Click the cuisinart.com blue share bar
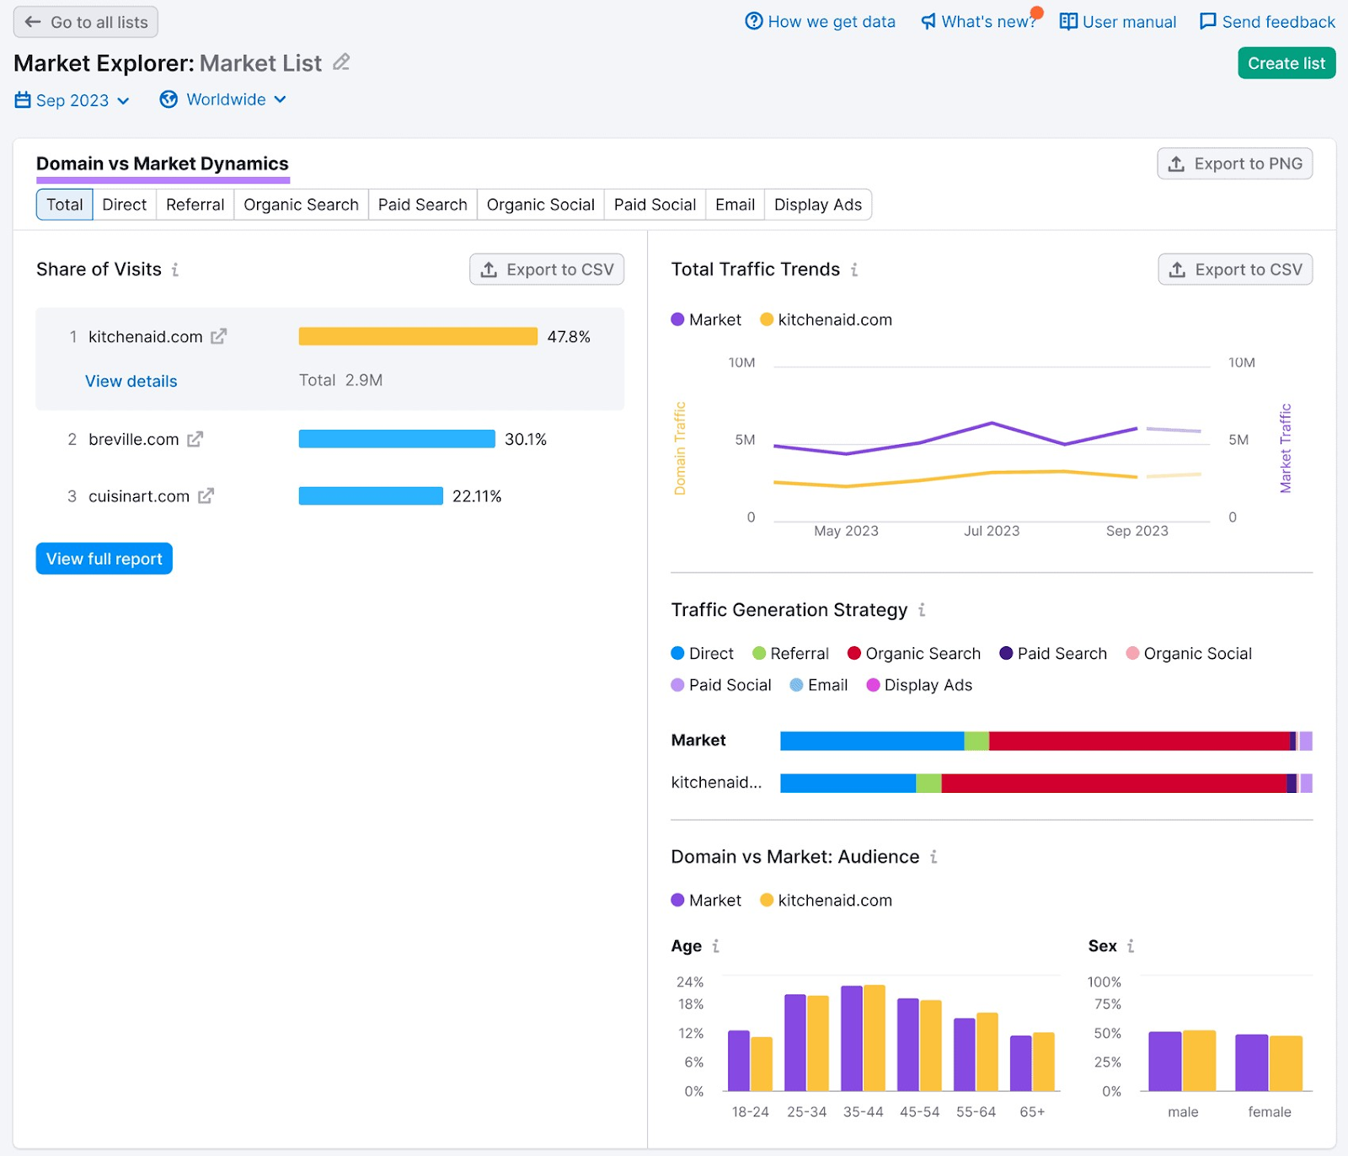The width and height of the screenshot is (1348, 1156). 371,496
